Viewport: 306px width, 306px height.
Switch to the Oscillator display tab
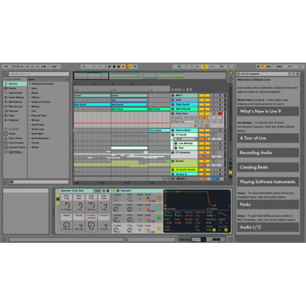click(x=212, y=209)
